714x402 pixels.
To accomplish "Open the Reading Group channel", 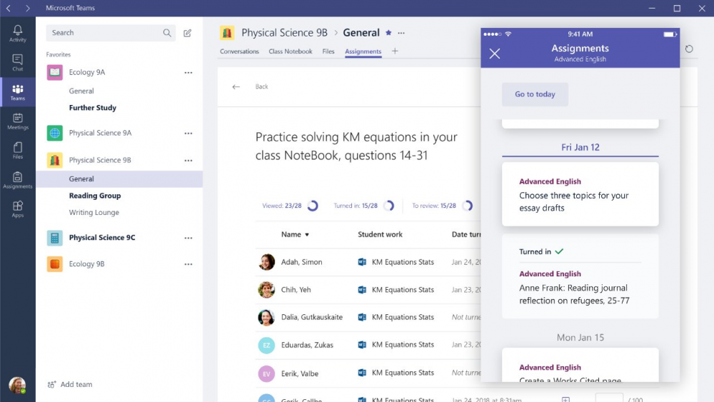I will 95,196.
